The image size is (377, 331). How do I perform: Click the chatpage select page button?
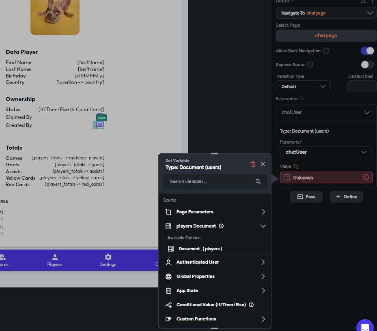(326, 36)
